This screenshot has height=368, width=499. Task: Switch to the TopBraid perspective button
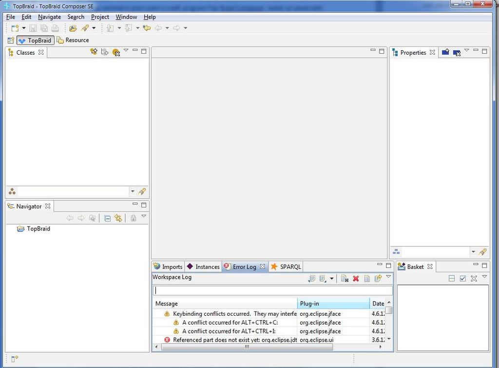(35, 41)
